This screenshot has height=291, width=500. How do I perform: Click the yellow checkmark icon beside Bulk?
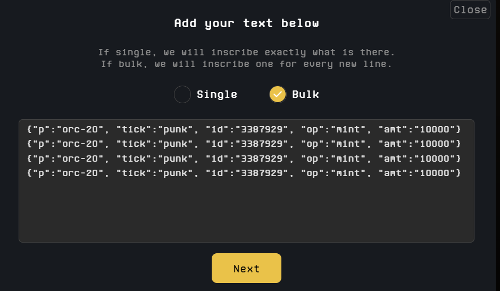click(278, 95)
